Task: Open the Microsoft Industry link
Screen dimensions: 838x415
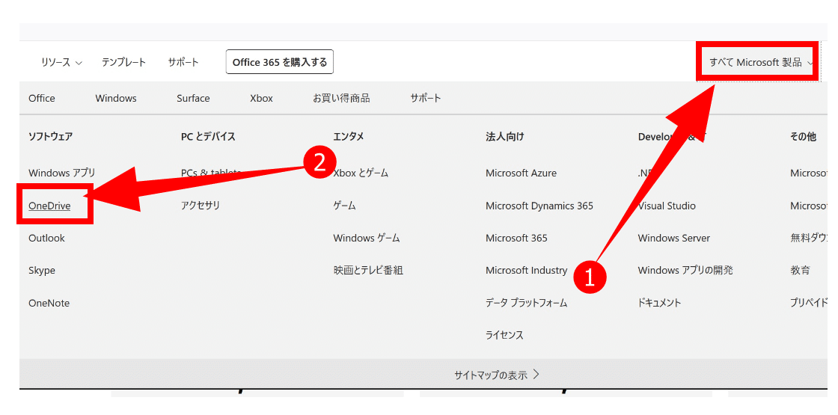Action: (527, 271)
